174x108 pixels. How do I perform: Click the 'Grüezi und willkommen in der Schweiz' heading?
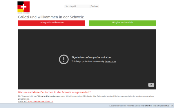tap(51, 17)
